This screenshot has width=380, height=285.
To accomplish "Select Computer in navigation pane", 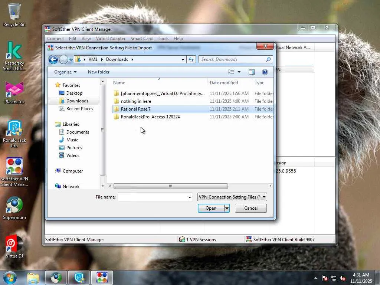I will coord(72,171).
